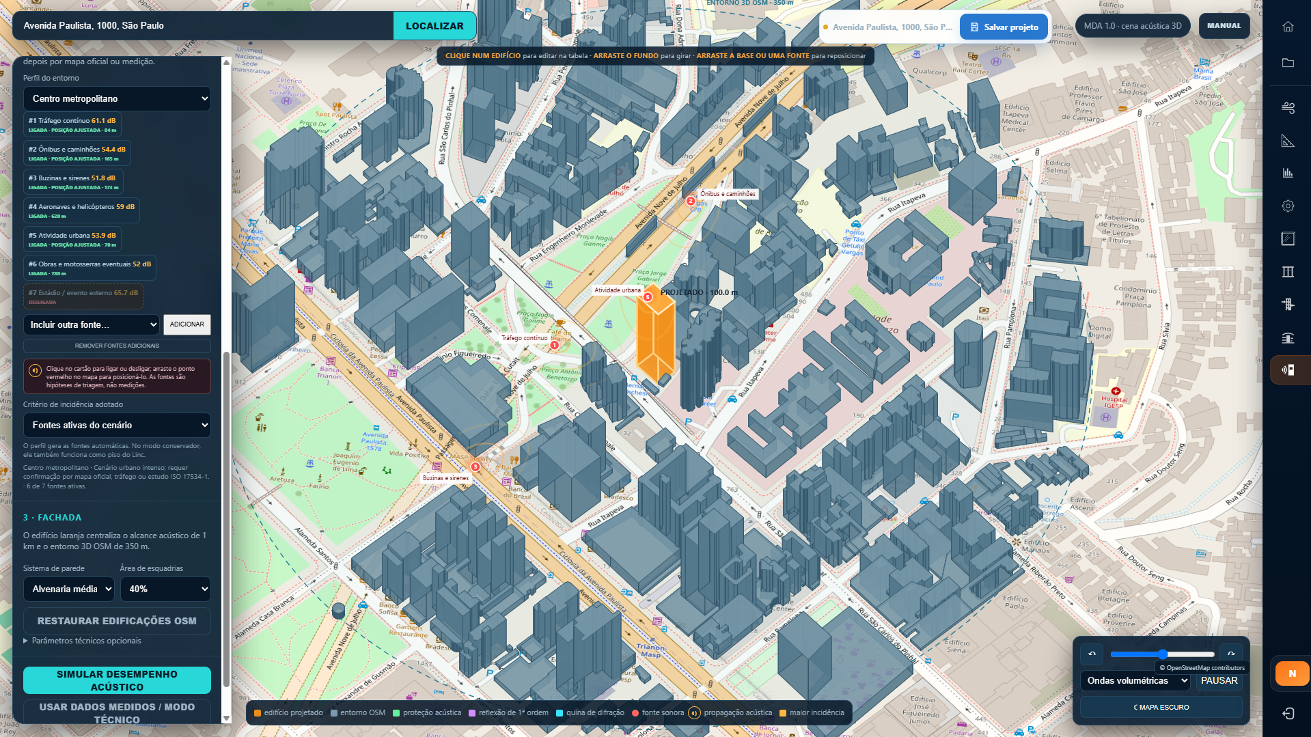Viewport: 1311px width, 737px height.
Task: Click the address field Avenida Paulista, 1000
Action: pos(203,26)
